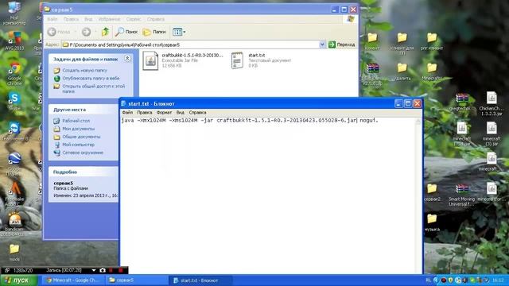Go to Сетевое окружение in Other Places
The width and height of the screenshot is (509, 286).
click(83, 153)
